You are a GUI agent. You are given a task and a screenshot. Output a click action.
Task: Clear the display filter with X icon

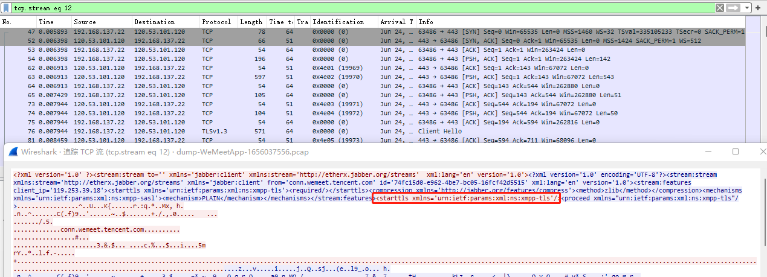coord(720,8)
